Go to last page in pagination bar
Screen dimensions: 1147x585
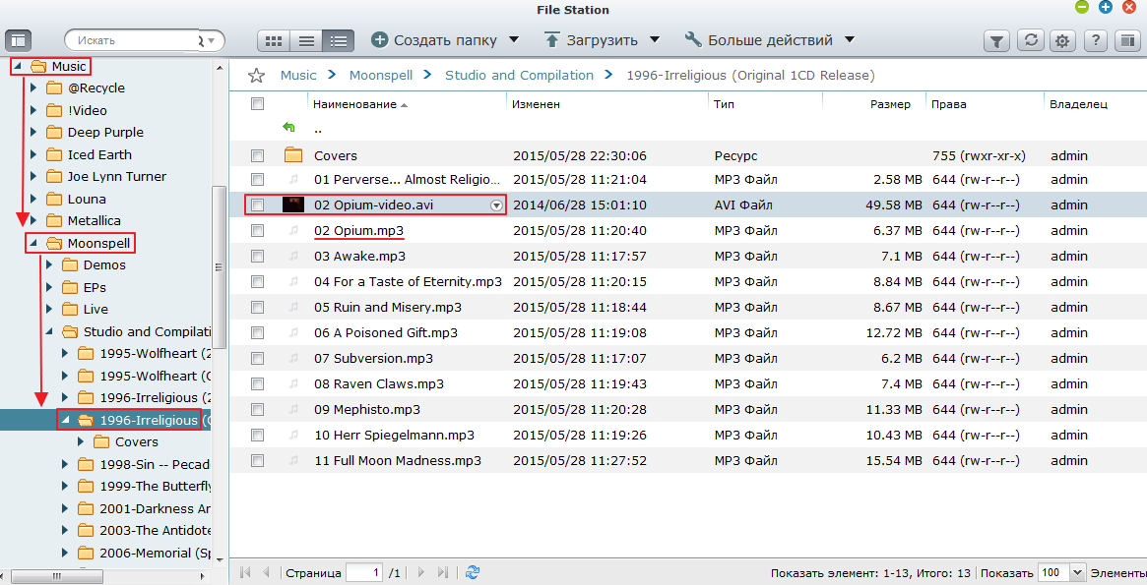point(443,572)
